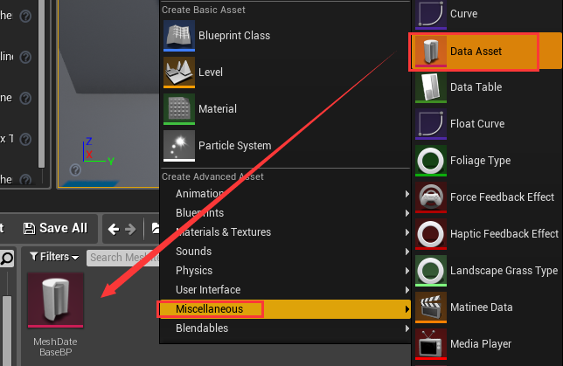Expand the Sounds submenu
Screen dimensions: 563x366
click(x=193, y=252)
